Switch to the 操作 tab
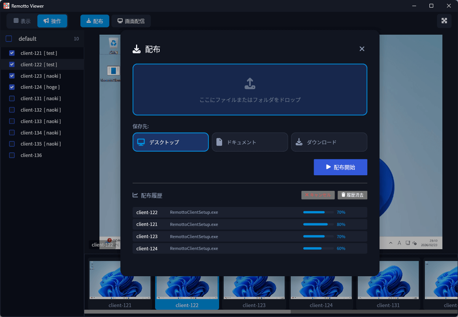 click(x=52, y=21)
